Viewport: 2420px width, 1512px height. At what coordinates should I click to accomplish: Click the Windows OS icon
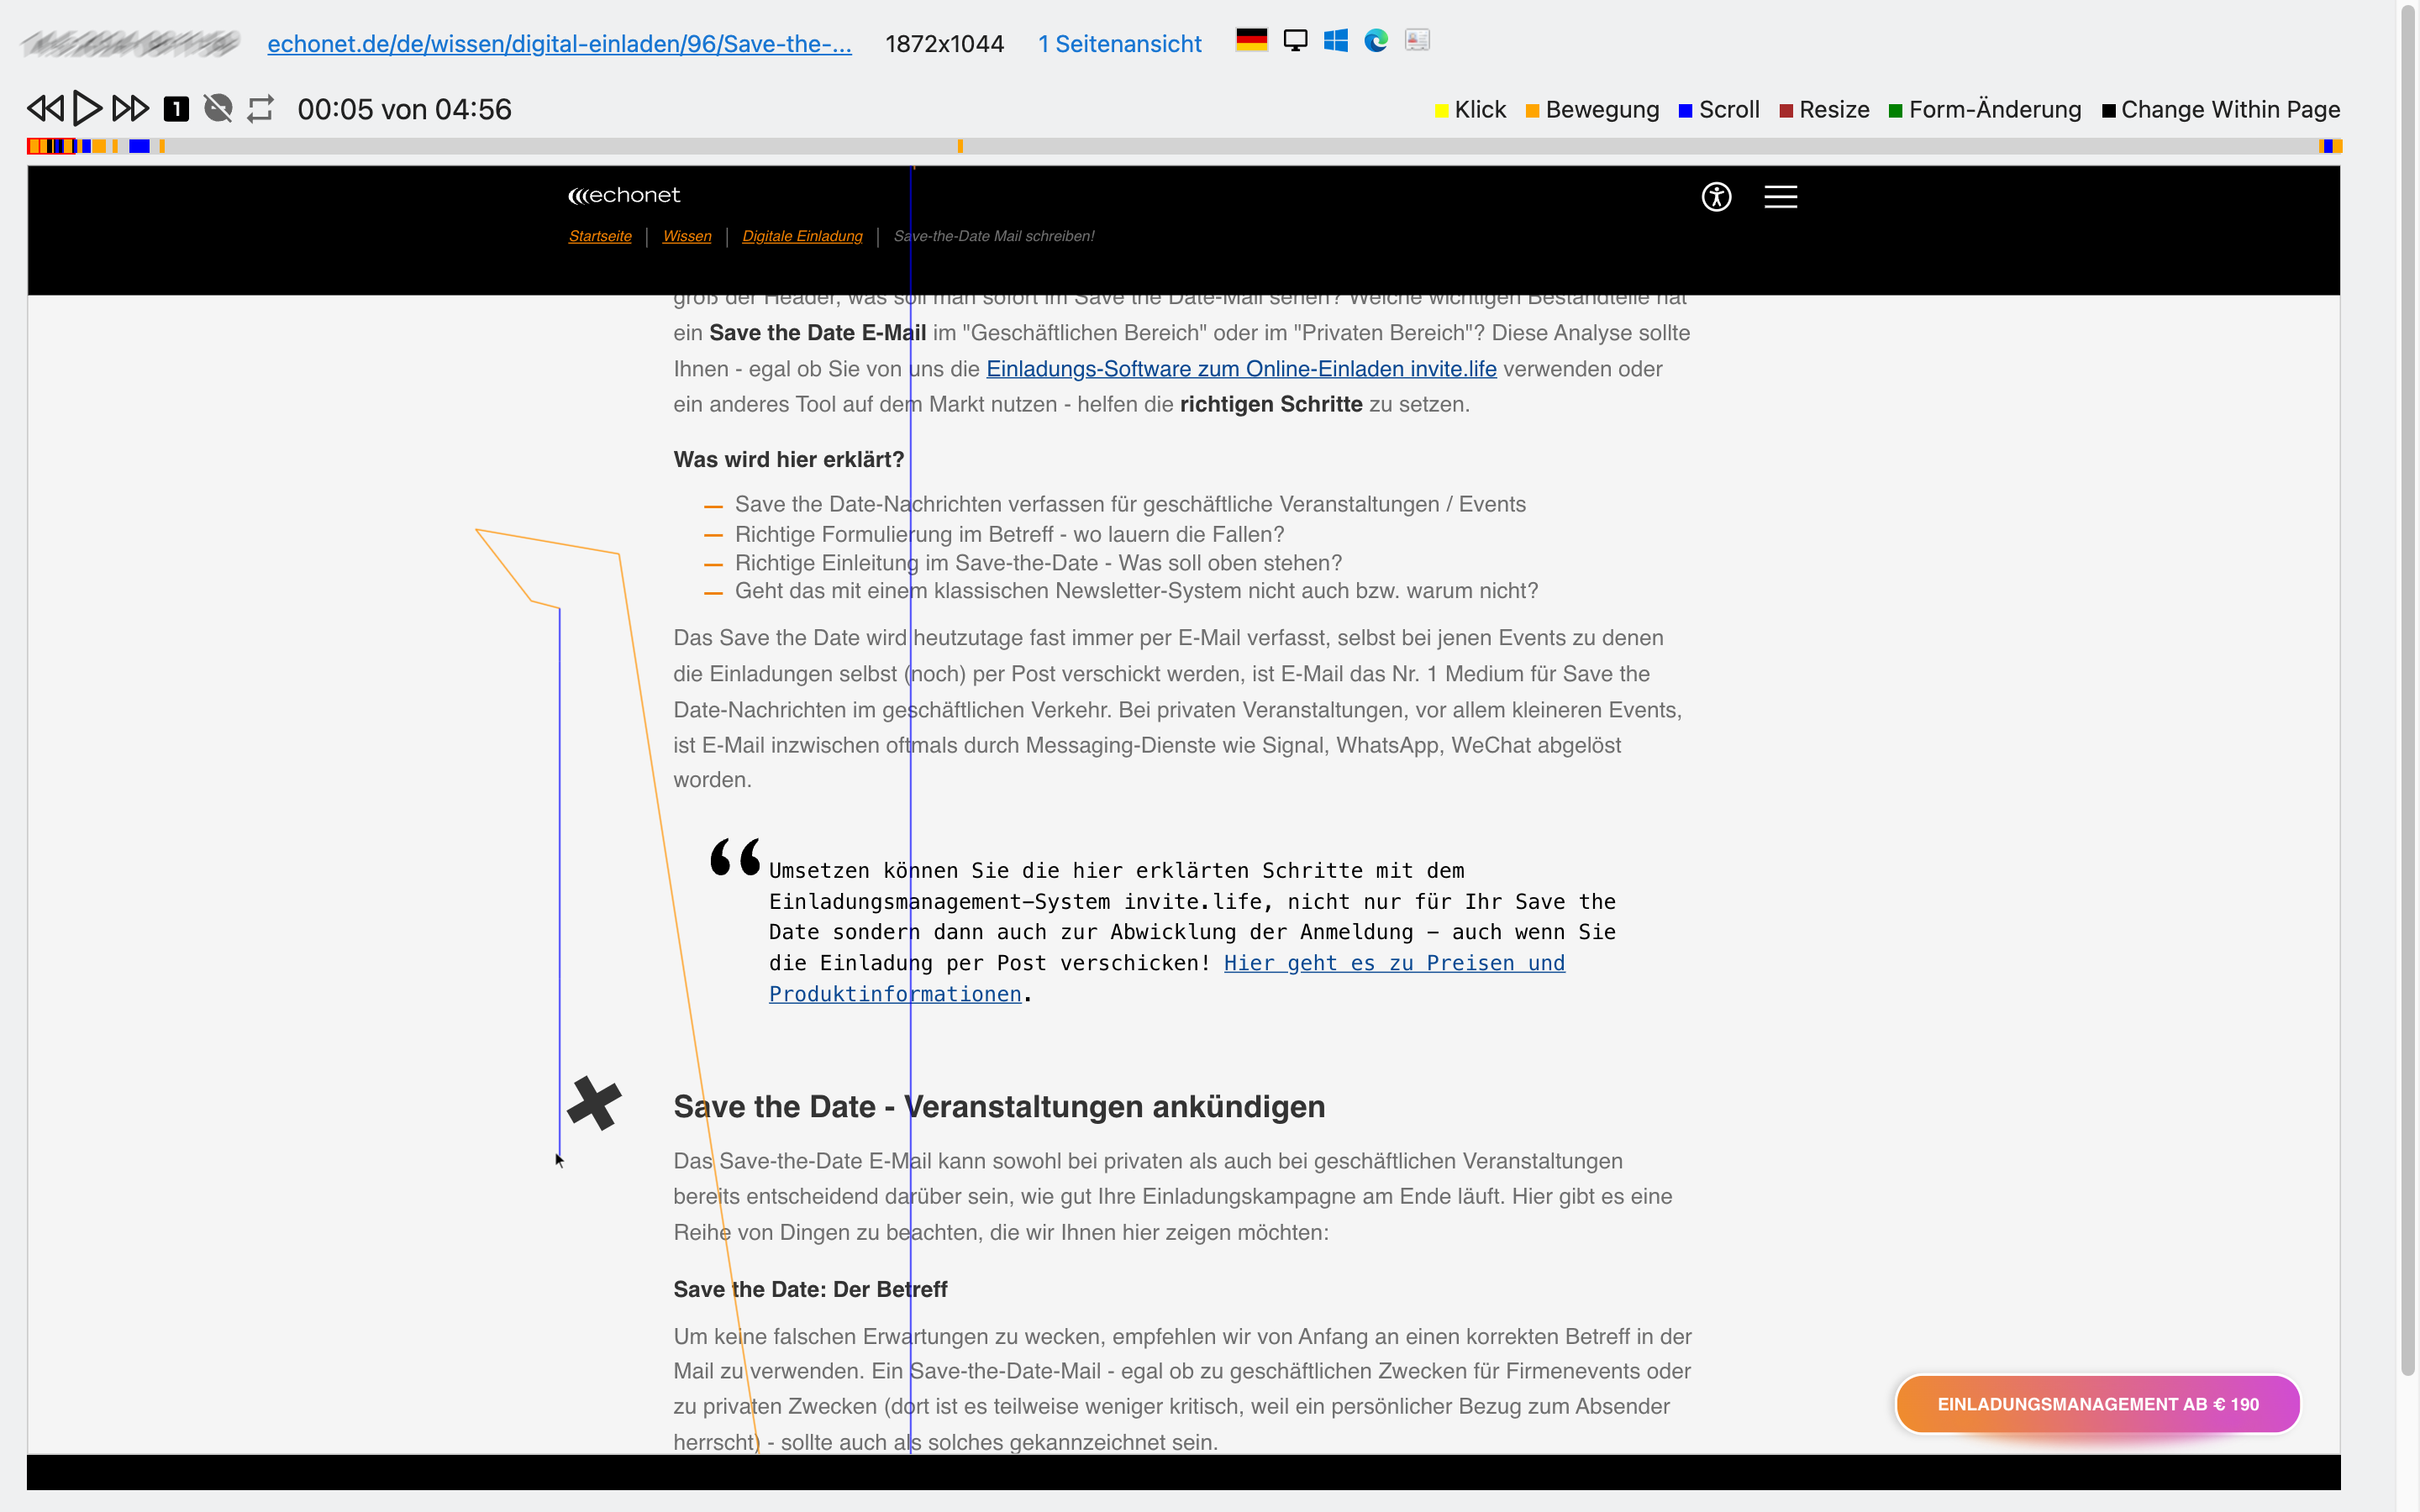coord(1335,41)
